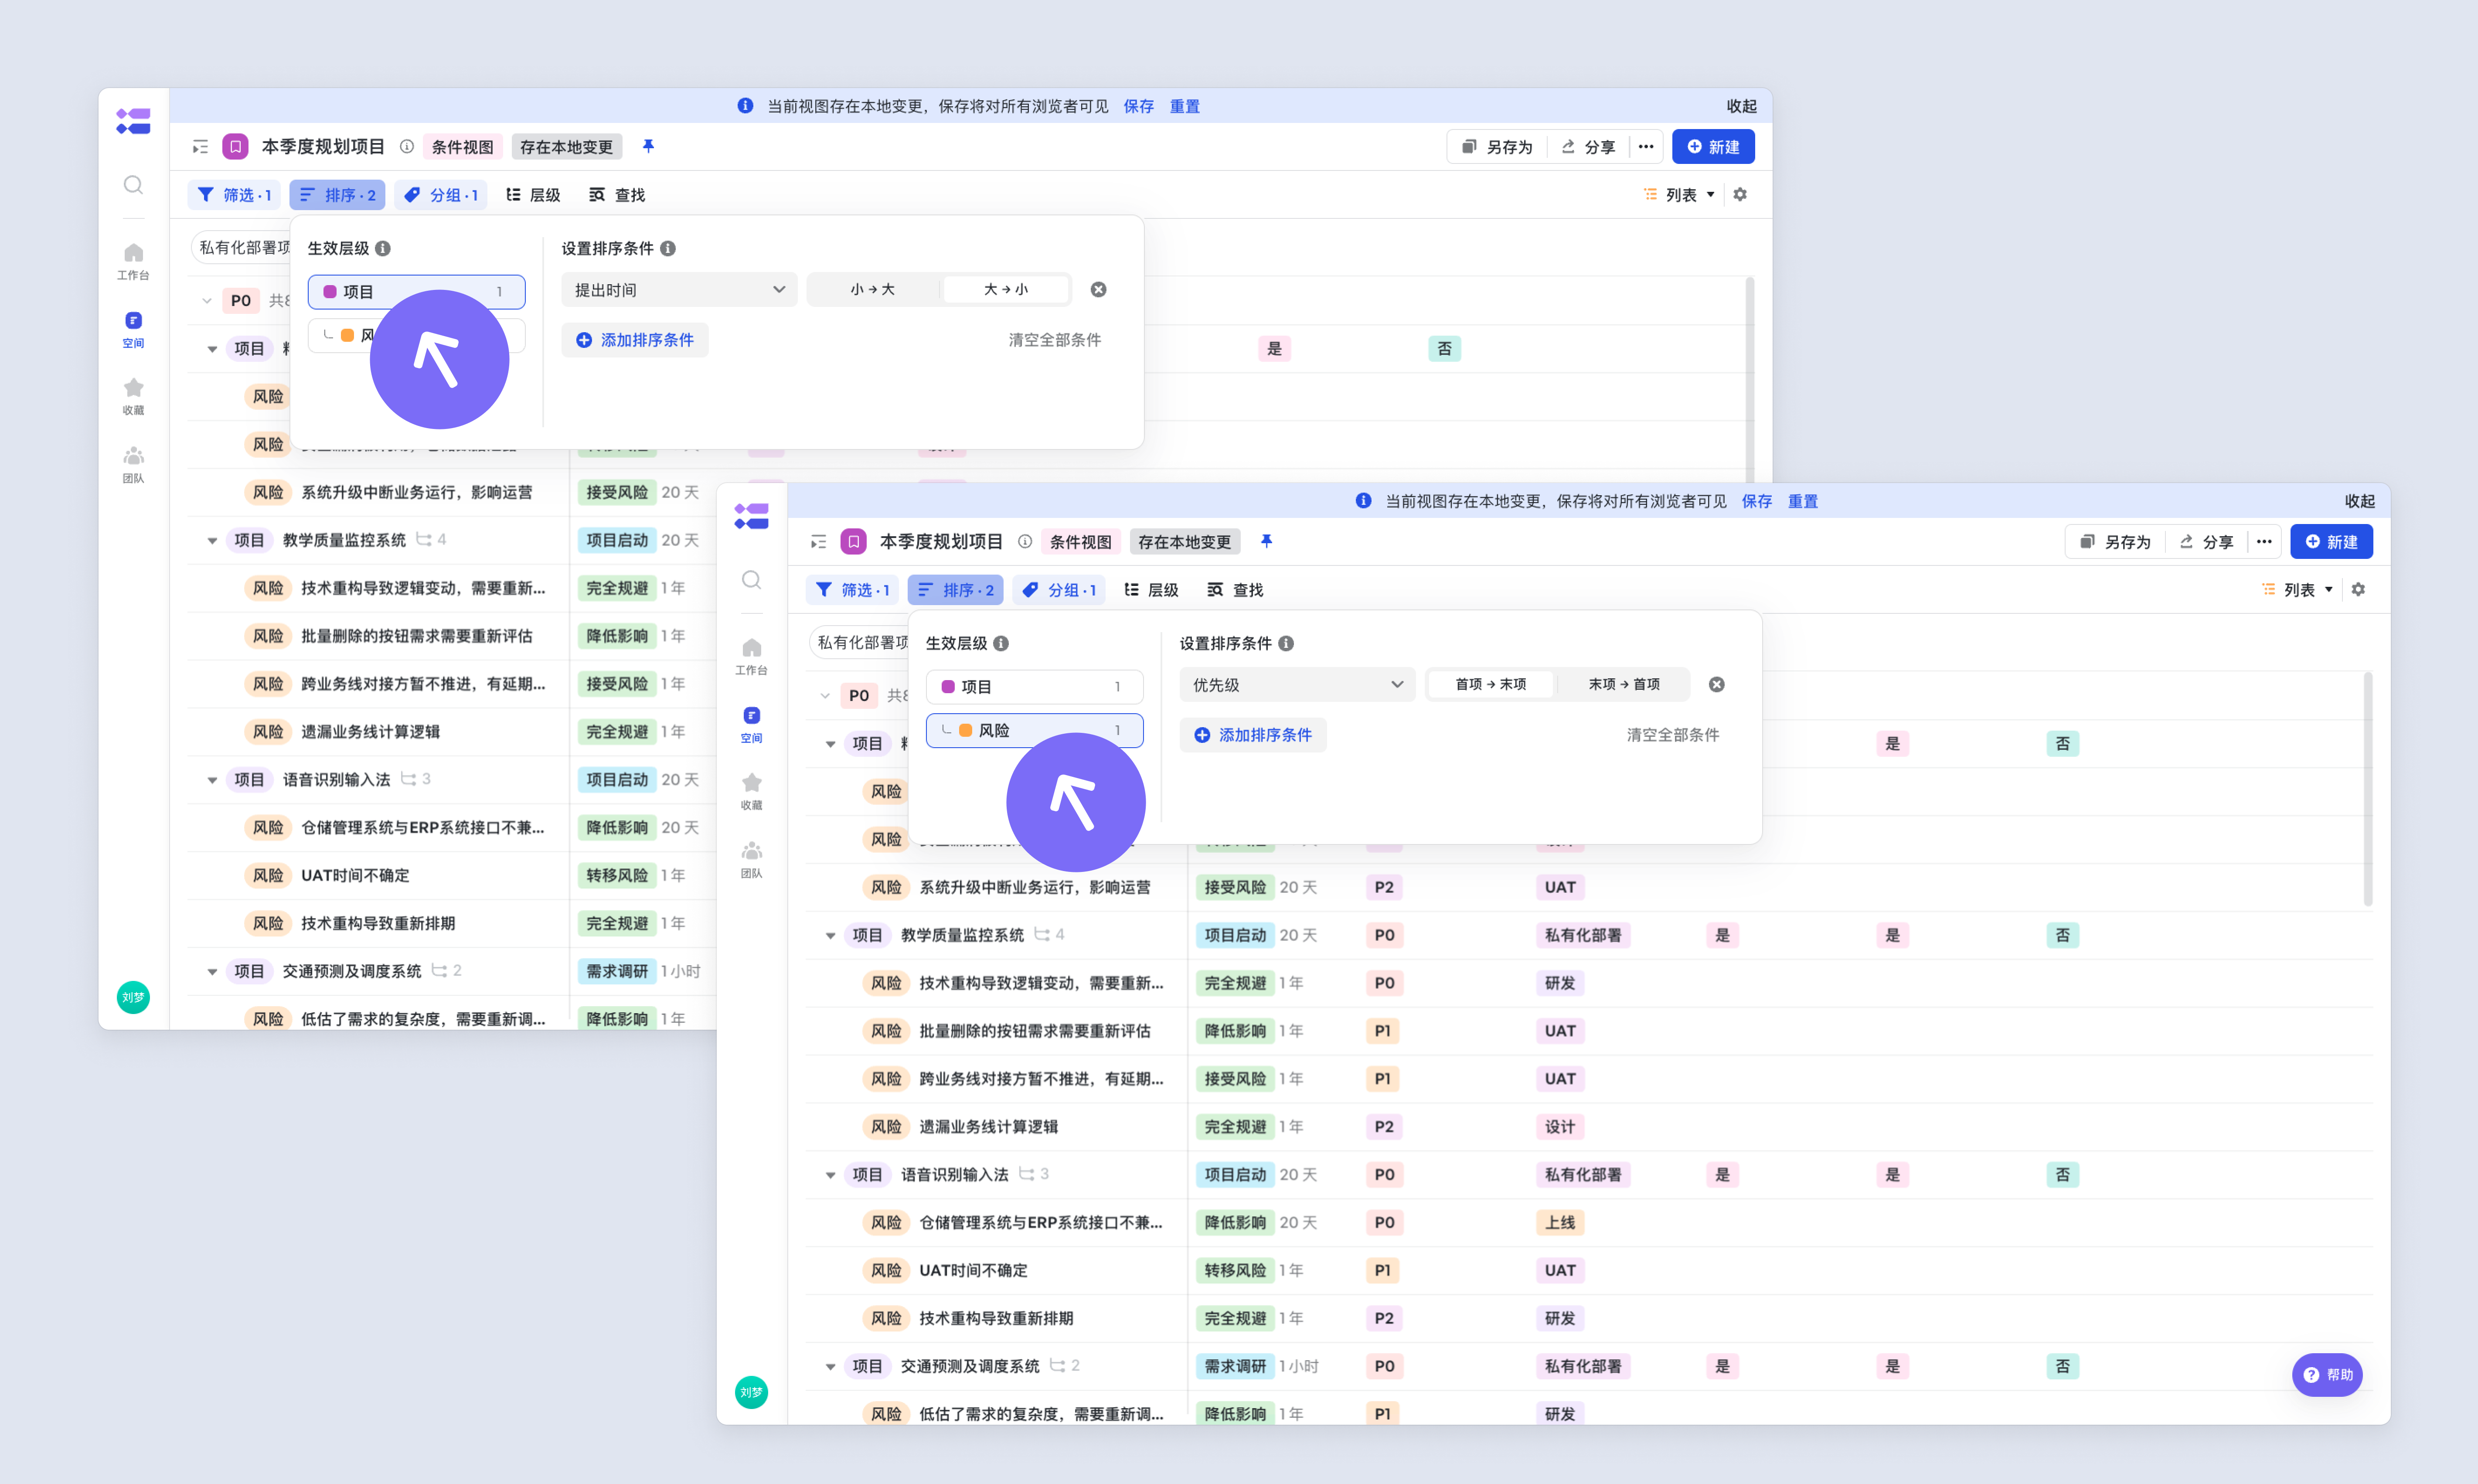Open 团队 in the back window sidebar
This screenshot has height=1484, width=2478.
tap(133, 464)
